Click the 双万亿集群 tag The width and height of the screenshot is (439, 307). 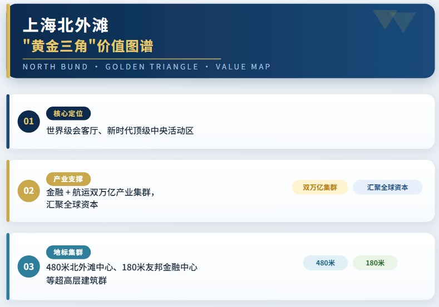pyautogui.click(x=320, y=187)
